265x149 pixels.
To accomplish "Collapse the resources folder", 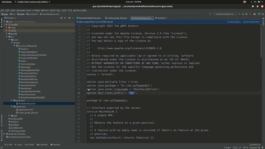I will pos(12,107).
